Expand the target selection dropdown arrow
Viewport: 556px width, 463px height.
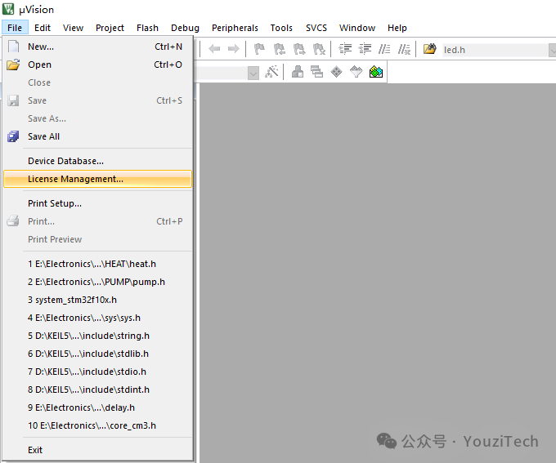pos(253,73)
